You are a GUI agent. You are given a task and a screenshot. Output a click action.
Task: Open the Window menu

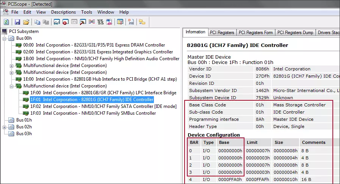tap(106, 12)
